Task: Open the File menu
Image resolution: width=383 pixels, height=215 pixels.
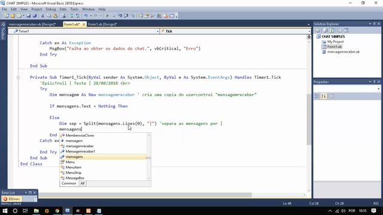Action: (x=4, y=9)
